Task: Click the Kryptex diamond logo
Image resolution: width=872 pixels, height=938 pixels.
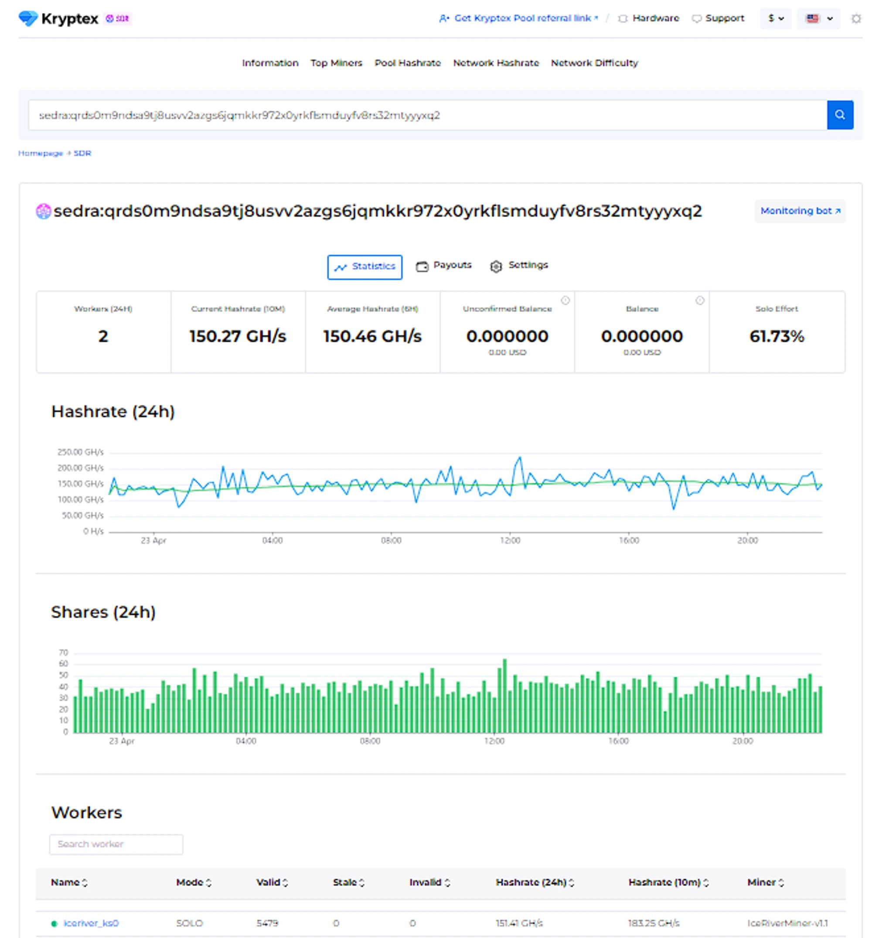Action: 28,18
